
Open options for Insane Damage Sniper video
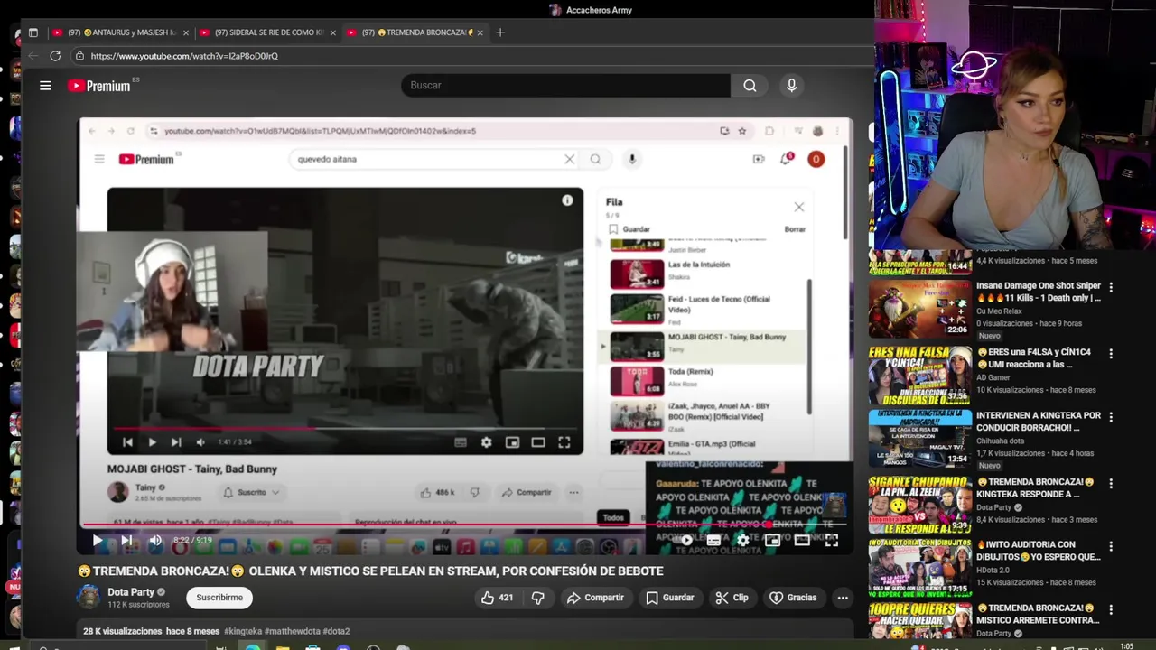[x=1111, y=287]
